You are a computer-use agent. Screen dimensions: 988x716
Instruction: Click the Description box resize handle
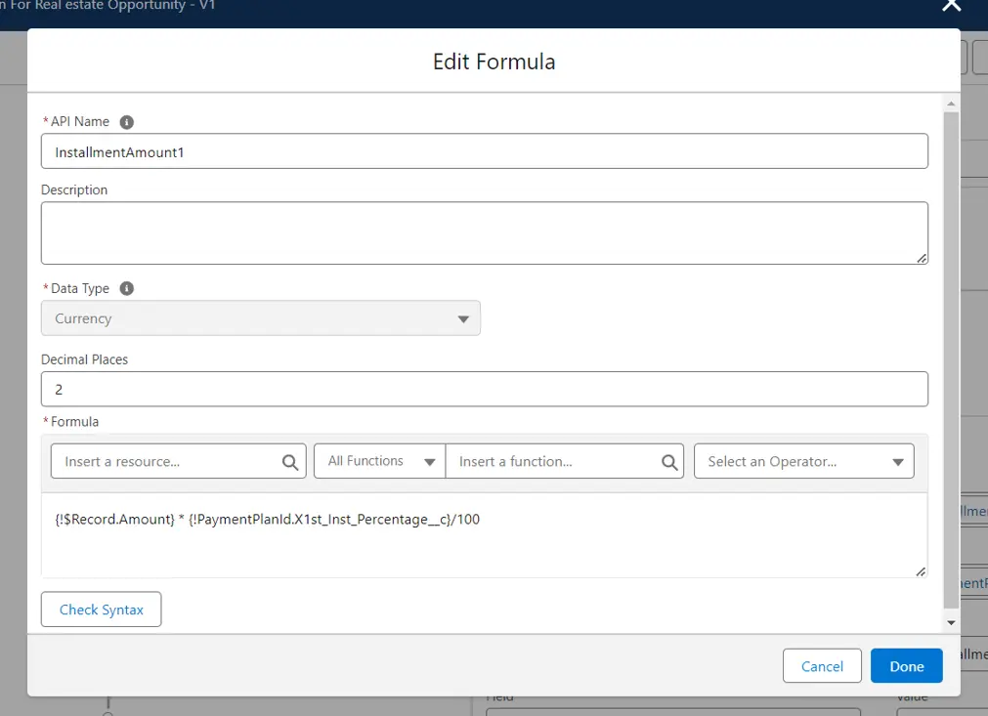pos(921,257)
